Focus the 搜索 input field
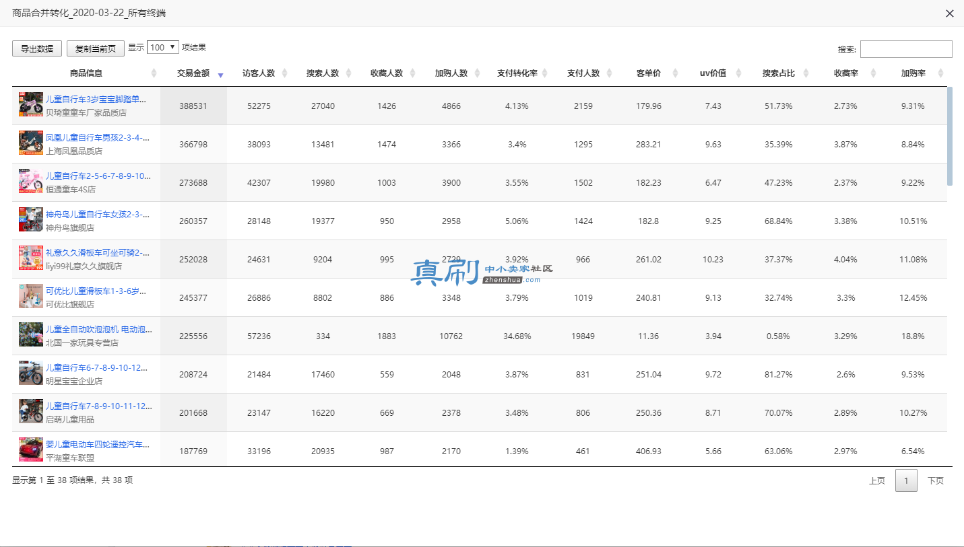The height and width of the screenshot is (547, 964). click(906, 49)
